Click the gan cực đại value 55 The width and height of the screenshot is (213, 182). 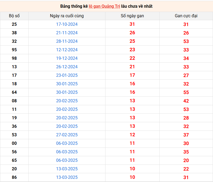click(186, 92)
